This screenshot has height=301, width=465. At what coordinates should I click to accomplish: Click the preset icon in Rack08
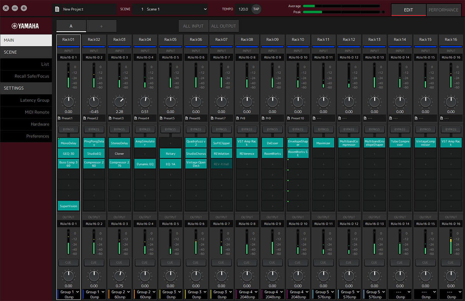click(x=238, y=118)
